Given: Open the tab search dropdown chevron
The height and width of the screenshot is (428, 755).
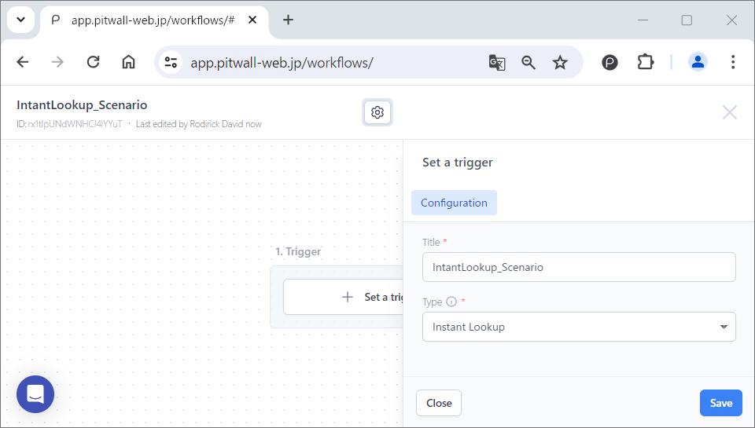Looking at the screenshot, I should [x=20, y=20].
